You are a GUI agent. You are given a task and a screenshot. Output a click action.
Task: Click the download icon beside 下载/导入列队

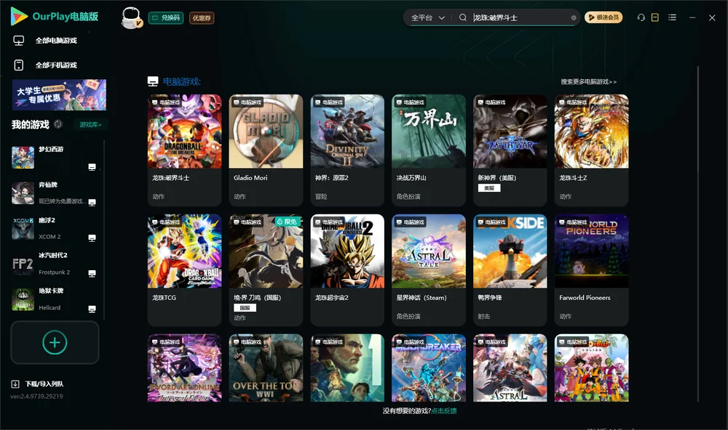click(x=15, y=384)
